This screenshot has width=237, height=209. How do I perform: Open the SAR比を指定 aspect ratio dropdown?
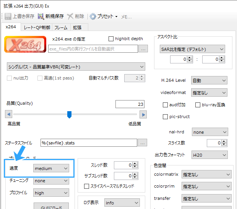(x=192, y=49)
